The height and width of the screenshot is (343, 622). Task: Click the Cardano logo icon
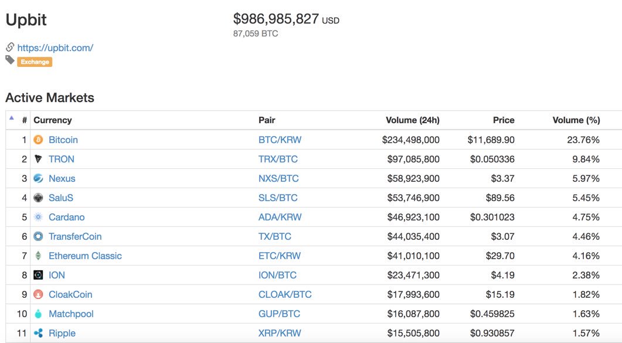pyautogui.click(x=38, y=217)
